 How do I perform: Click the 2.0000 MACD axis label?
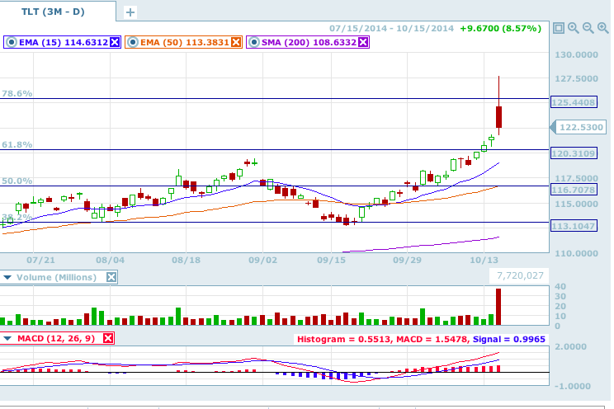tap(570, 347)
